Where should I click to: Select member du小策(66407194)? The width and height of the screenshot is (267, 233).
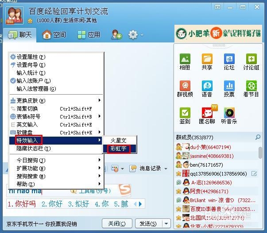217,147
